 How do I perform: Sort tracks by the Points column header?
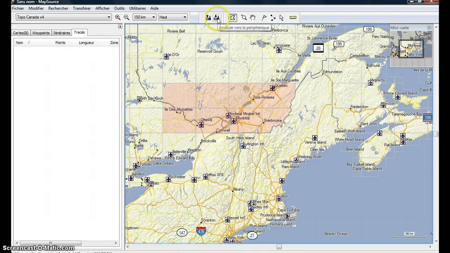click(x=60, y=43)
